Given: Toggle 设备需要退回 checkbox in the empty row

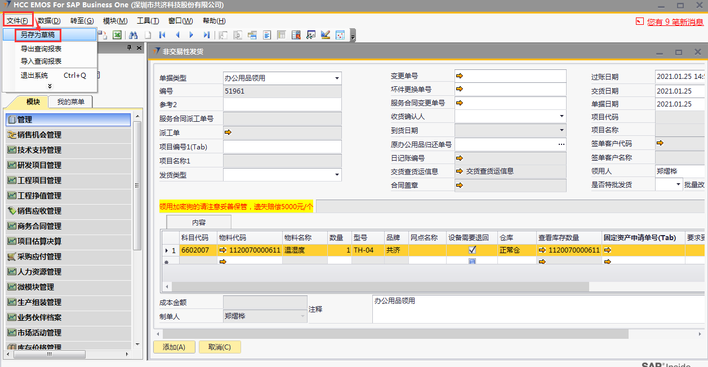Looking at the screenshot, I should tap(473, 262).
